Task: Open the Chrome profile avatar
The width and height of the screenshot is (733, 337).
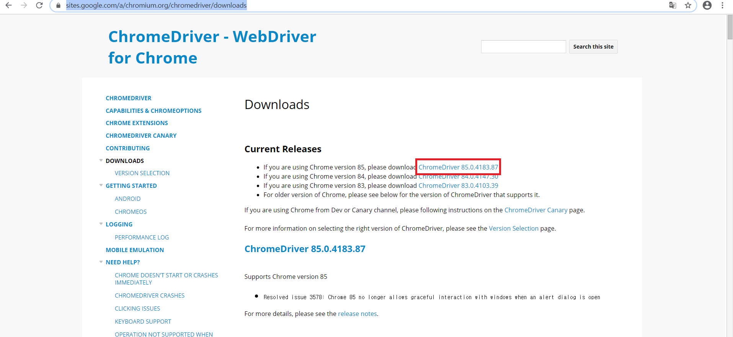Action: tap(707, 5)
